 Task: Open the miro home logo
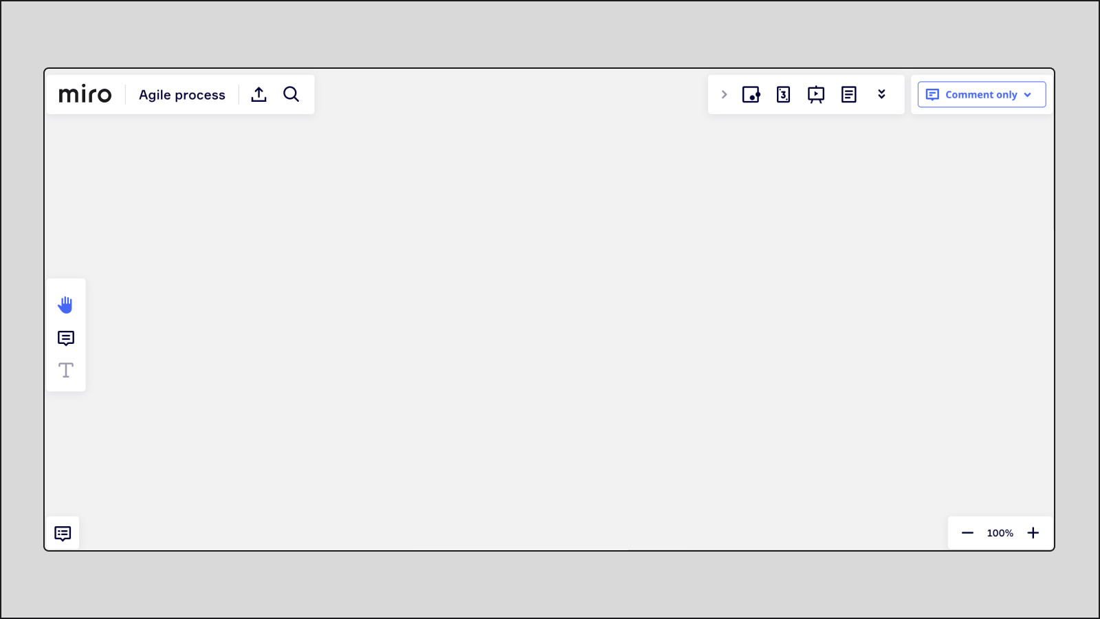(x=85, y=94)
